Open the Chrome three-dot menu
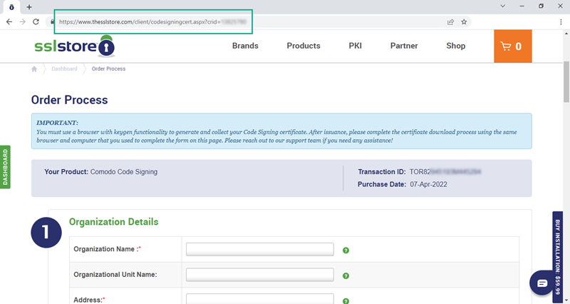 pos(561,22)
